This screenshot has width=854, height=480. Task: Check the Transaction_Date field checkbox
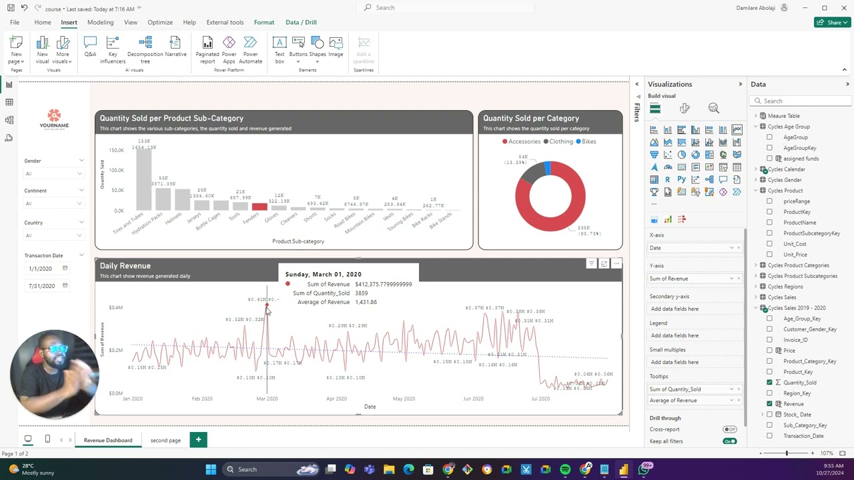[769, 436]
